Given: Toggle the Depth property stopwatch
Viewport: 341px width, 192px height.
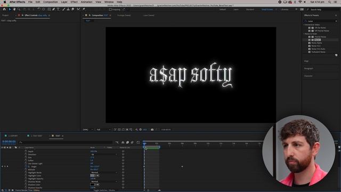Looking at the screenshot, I should [x=26, y=151].
